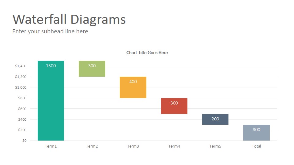Click the 200 data label on Term5 bar
Viewport: 294px width, 165px height.
pyautogui.click(x=215, y=119)
